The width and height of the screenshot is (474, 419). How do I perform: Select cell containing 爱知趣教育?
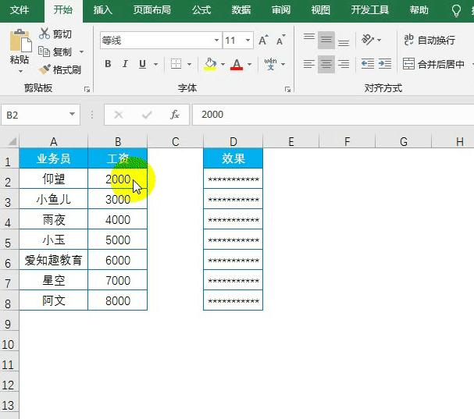tap(54, 260)
